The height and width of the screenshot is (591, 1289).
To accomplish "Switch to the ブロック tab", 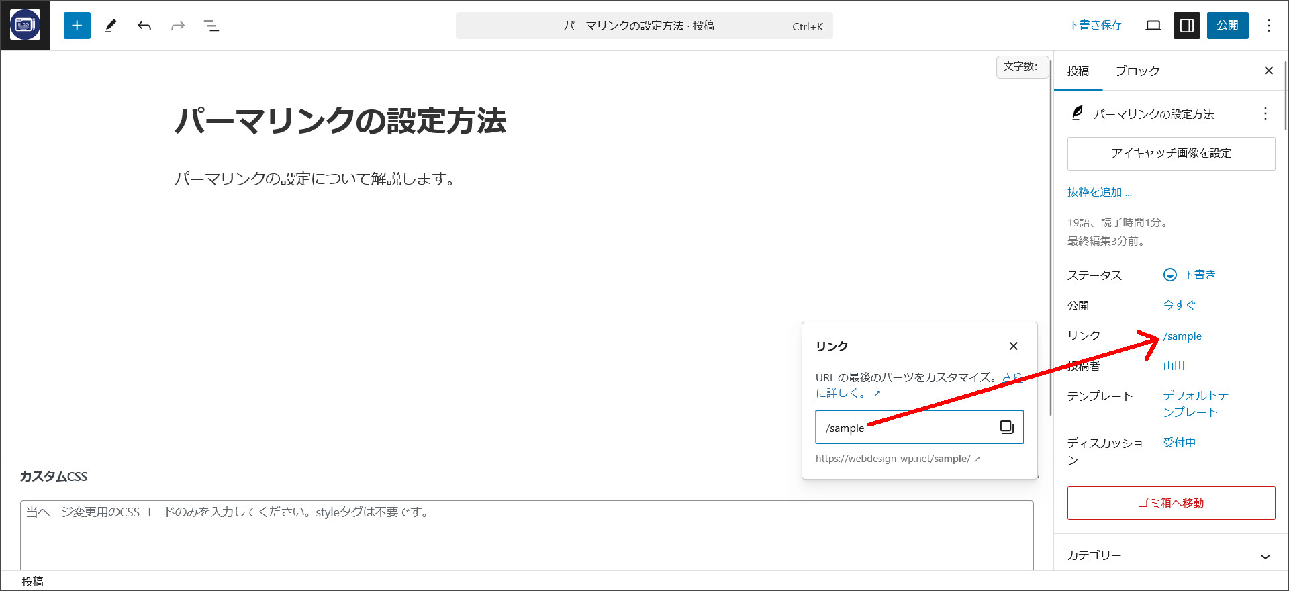I will pyautogui.click(x=1138, y=71).
